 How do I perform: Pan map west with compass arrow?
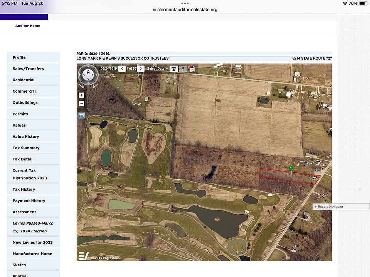click(x=84, y=75)
